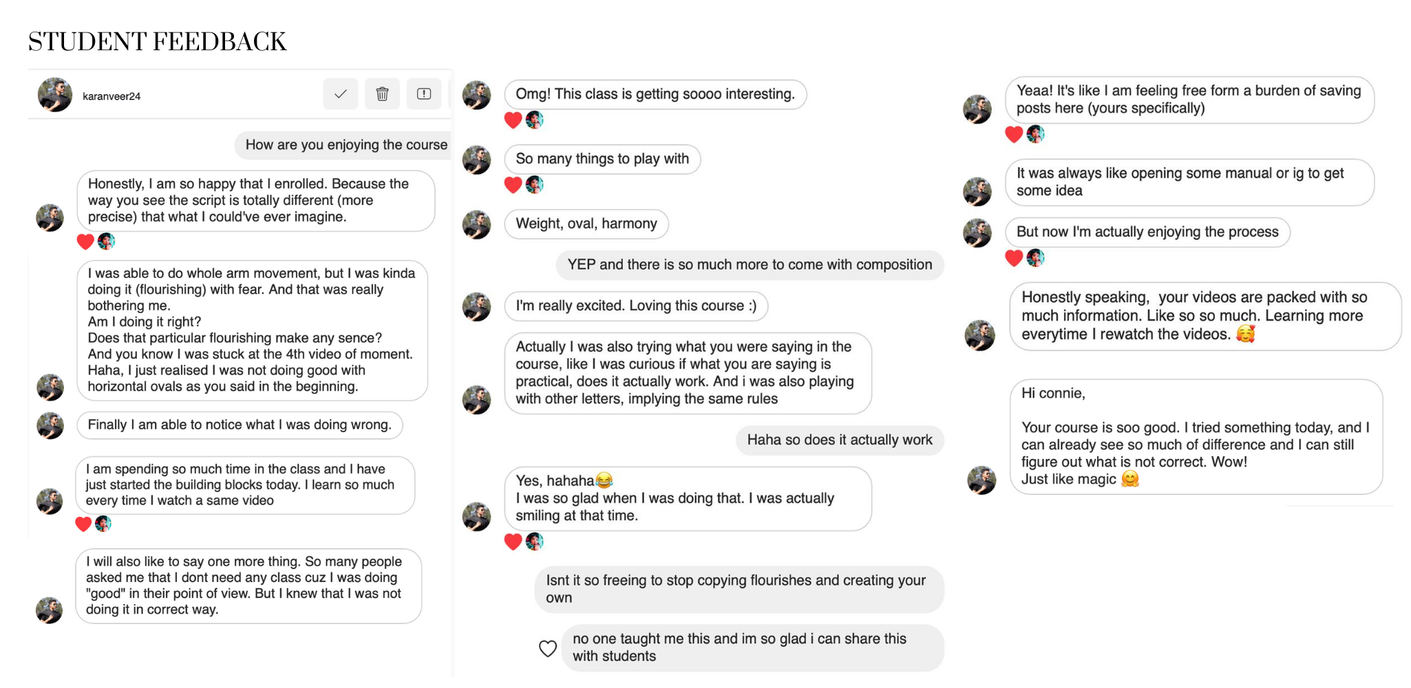Image resolution: width=1411 pixels, height=688 pixels.
Task: Click red heart under 'Yeaa! It's like' message
Action: coord(1014,134)
